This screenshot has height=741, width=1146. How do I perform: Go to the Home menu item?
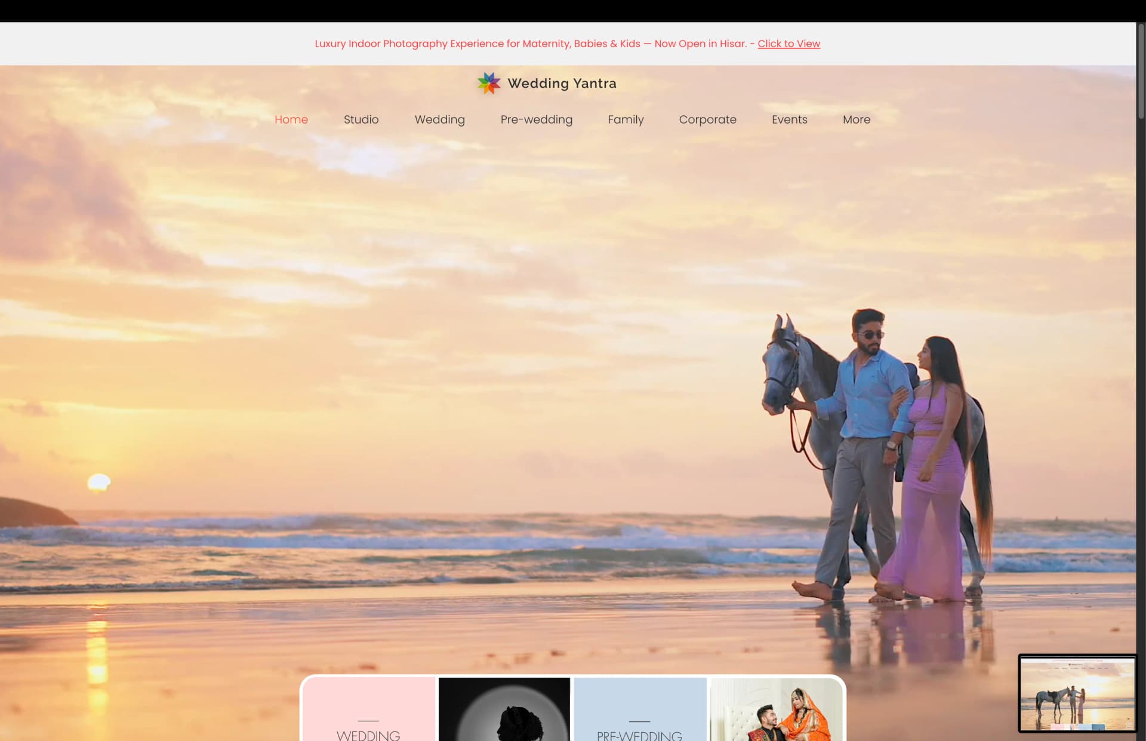coord(291,119)
